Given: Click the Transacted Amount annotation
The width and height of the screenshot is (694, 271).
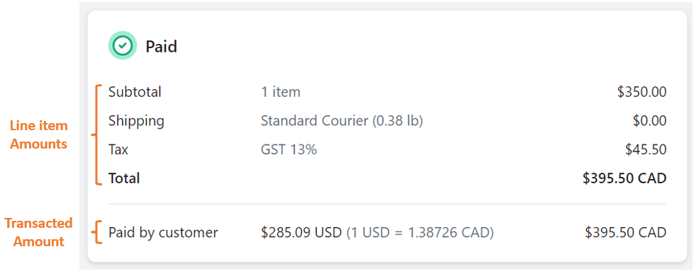Looking at the screenshot, I should click(x=38, y=233).
